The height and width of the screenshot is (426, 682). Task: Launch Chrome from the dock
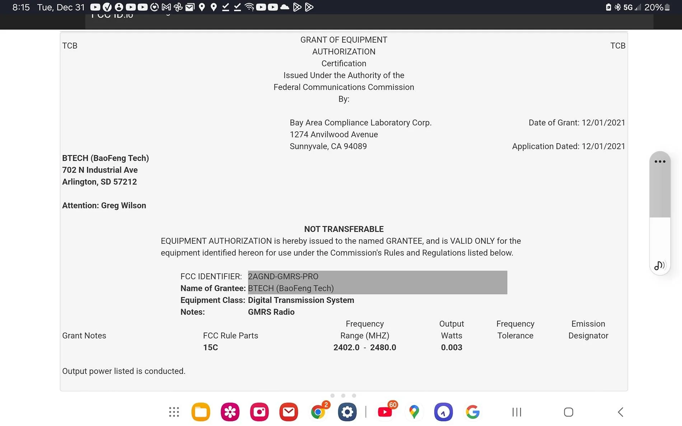pos(318,412)
